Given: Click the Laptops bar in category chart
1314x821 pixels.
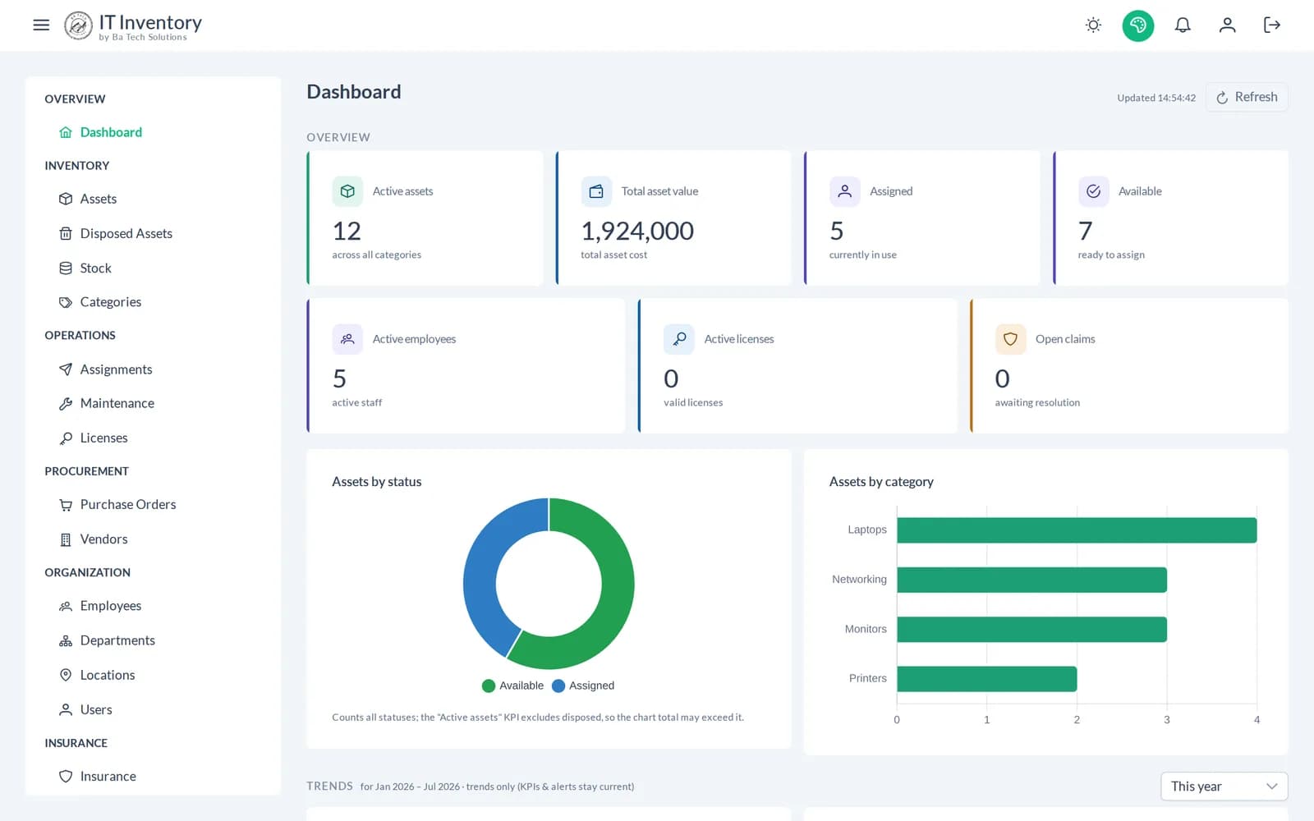Looking at the screenshot, I should coord(1077,530).
